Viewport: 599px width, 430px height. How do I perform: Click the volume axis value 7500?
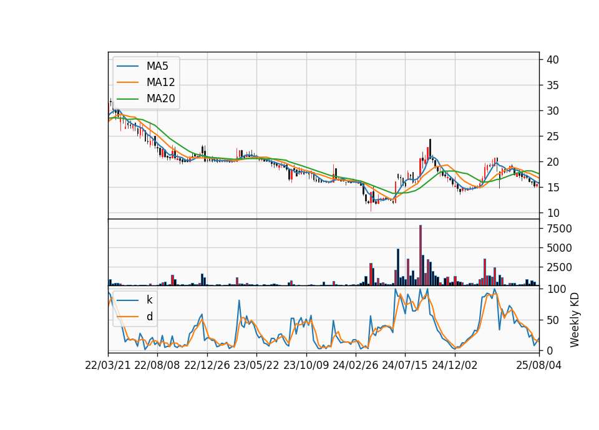560,229
